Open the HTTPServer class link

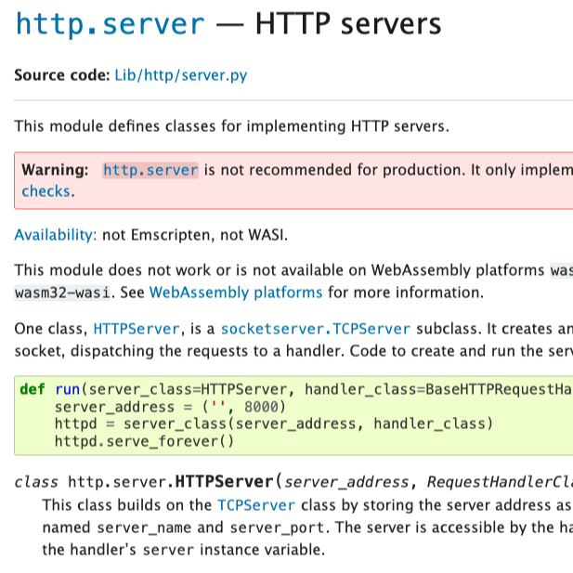click(x=137, y=329)
